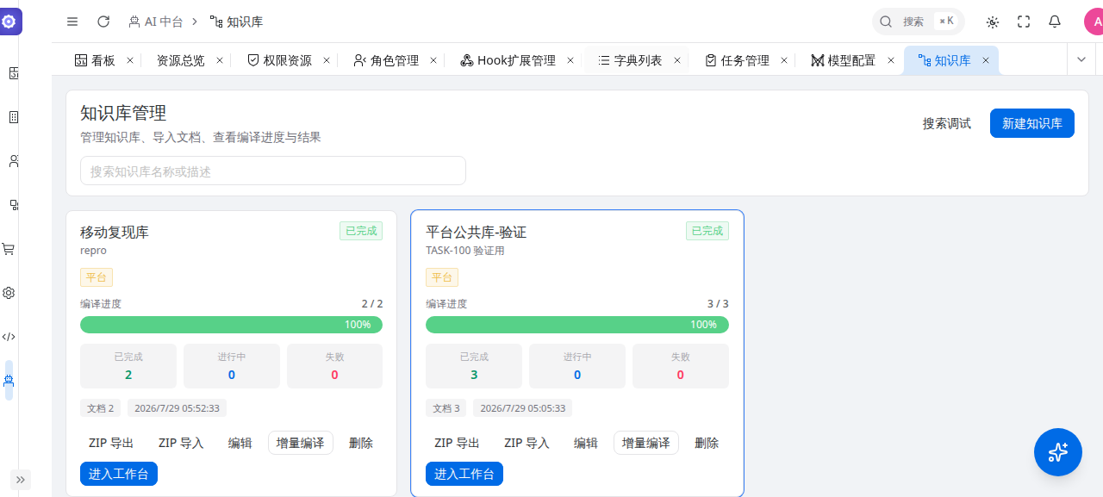The image size is (1103, 497).
Task: Switch to the 模型配置 tab
Action: (x=843, y=60)
